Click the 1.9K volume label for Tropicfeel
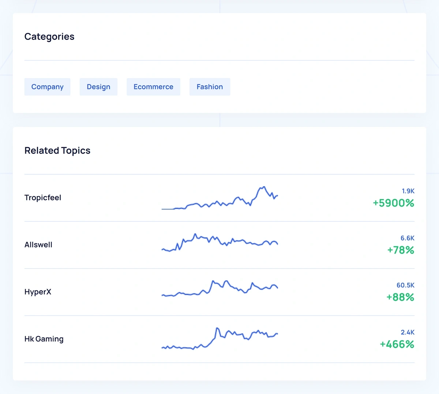439x394 pixels. point(408,191)
